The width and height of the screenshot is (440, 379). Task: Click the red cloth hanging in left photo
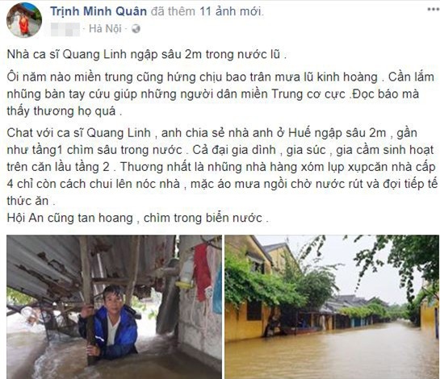203,272
